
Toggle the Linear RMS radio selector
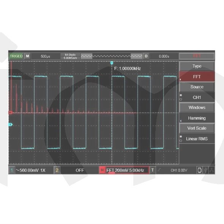click(181, 139)
